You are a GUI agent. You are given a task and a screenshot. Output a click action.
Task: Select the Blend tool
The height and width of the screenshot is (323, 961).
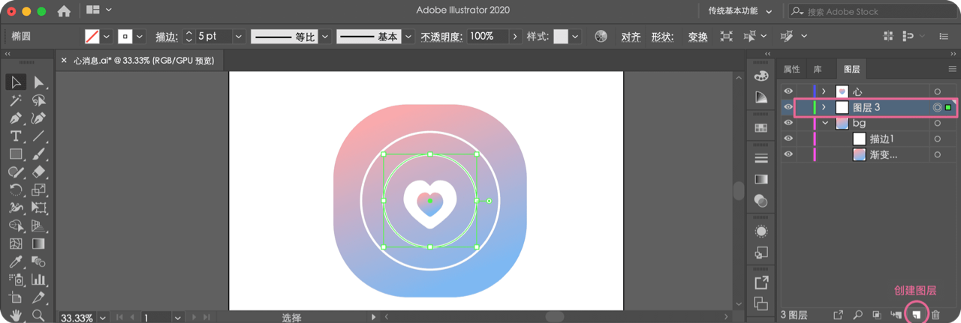[39, 262]
